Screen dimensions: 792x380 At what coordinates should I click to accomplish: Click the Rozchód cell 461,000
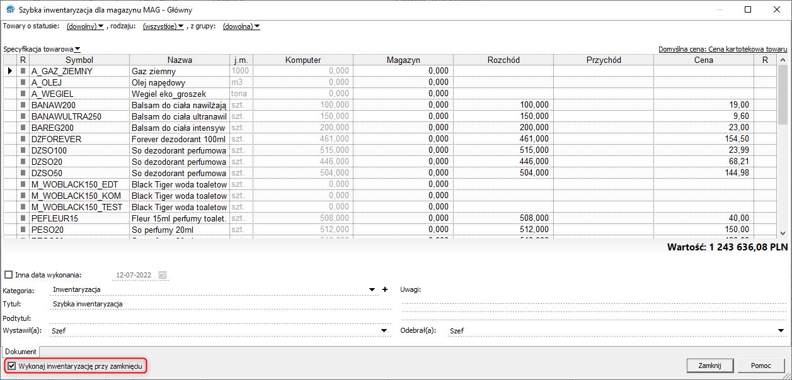pos(503,139)
